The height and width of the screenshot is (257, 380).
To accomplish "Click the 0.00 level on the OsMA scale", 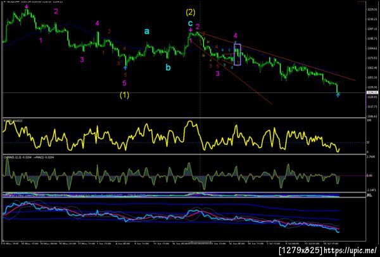I will pyautogui.click(x=368, y=176).
